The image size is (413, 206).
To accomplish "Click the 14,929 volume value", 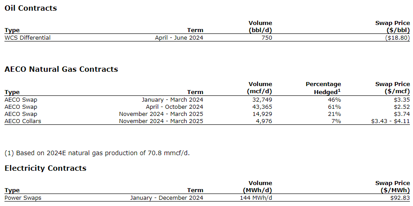I will [262, 114].
